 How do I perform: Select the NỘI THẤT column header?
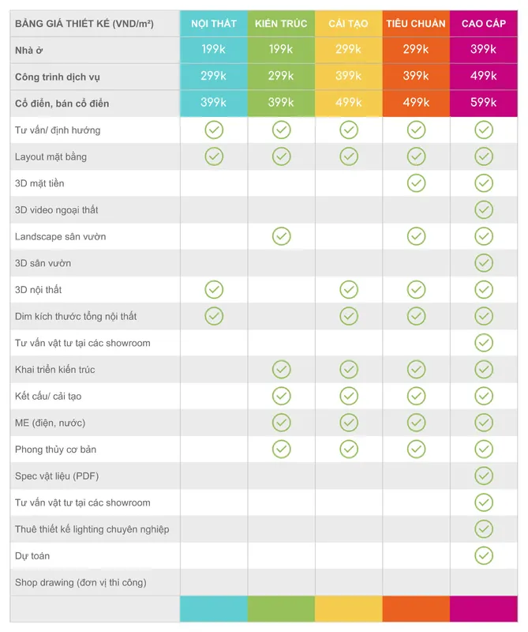[214, 24]
